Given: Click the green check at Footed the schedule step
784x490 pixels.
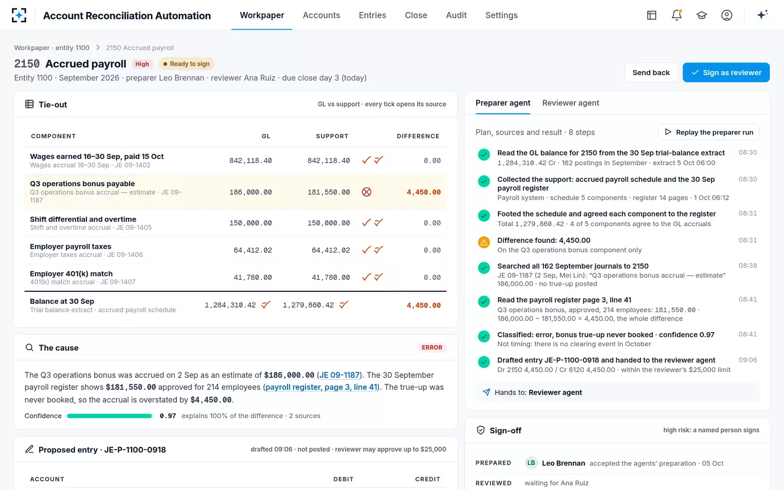Looking at the screenshot, I should point(483,216).
